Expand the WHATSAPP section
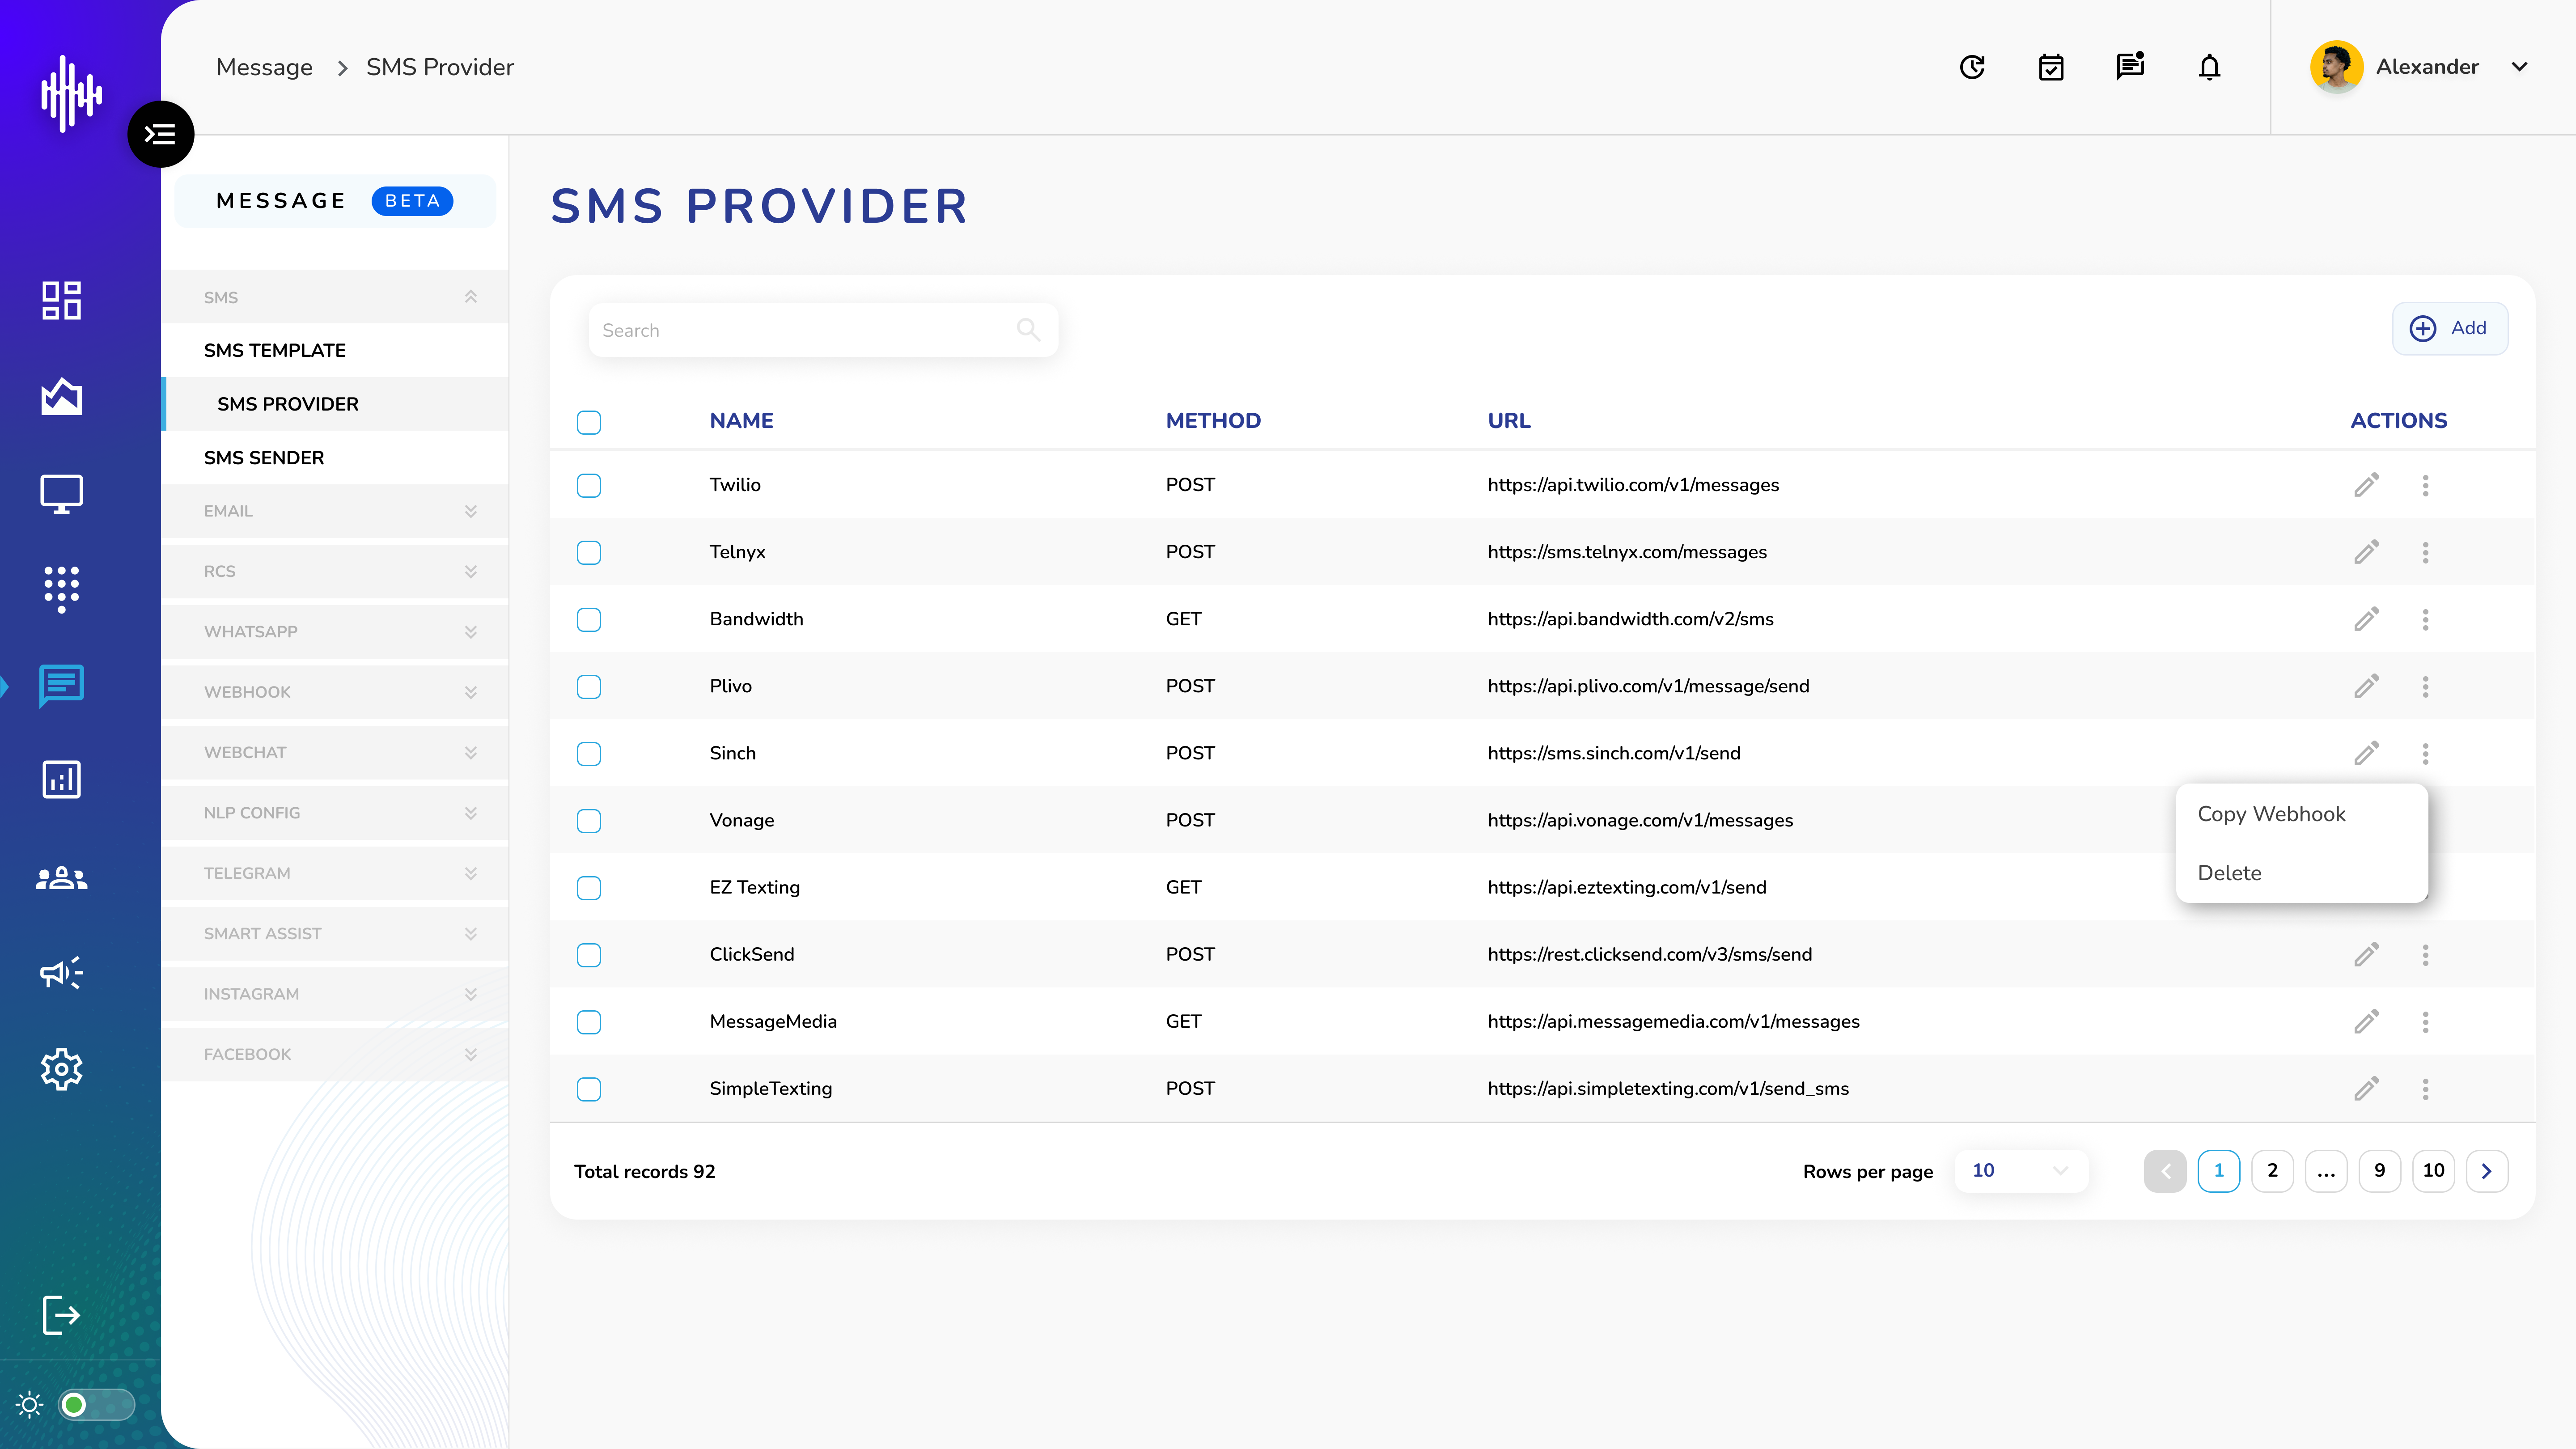The image size is (2576, 1449). [335, 631]
